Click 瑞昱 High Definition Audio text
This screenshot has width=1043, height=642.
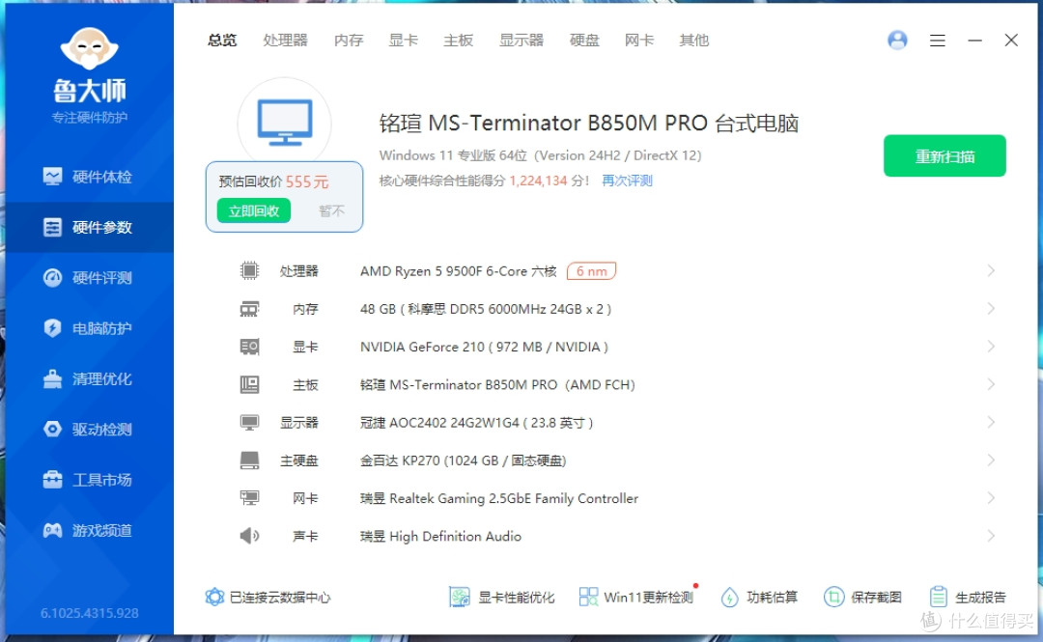(440, 536)
